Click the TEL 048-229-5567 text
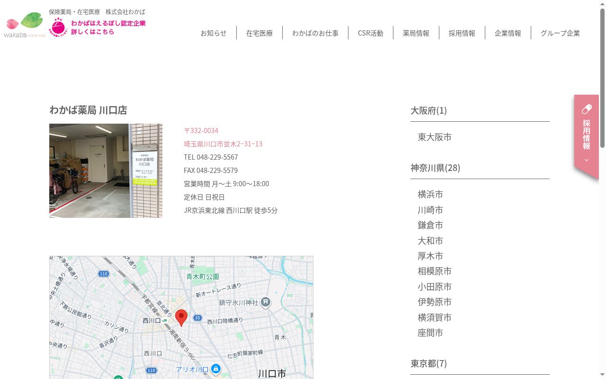This screenshot has height=379, width=606. 211,157
